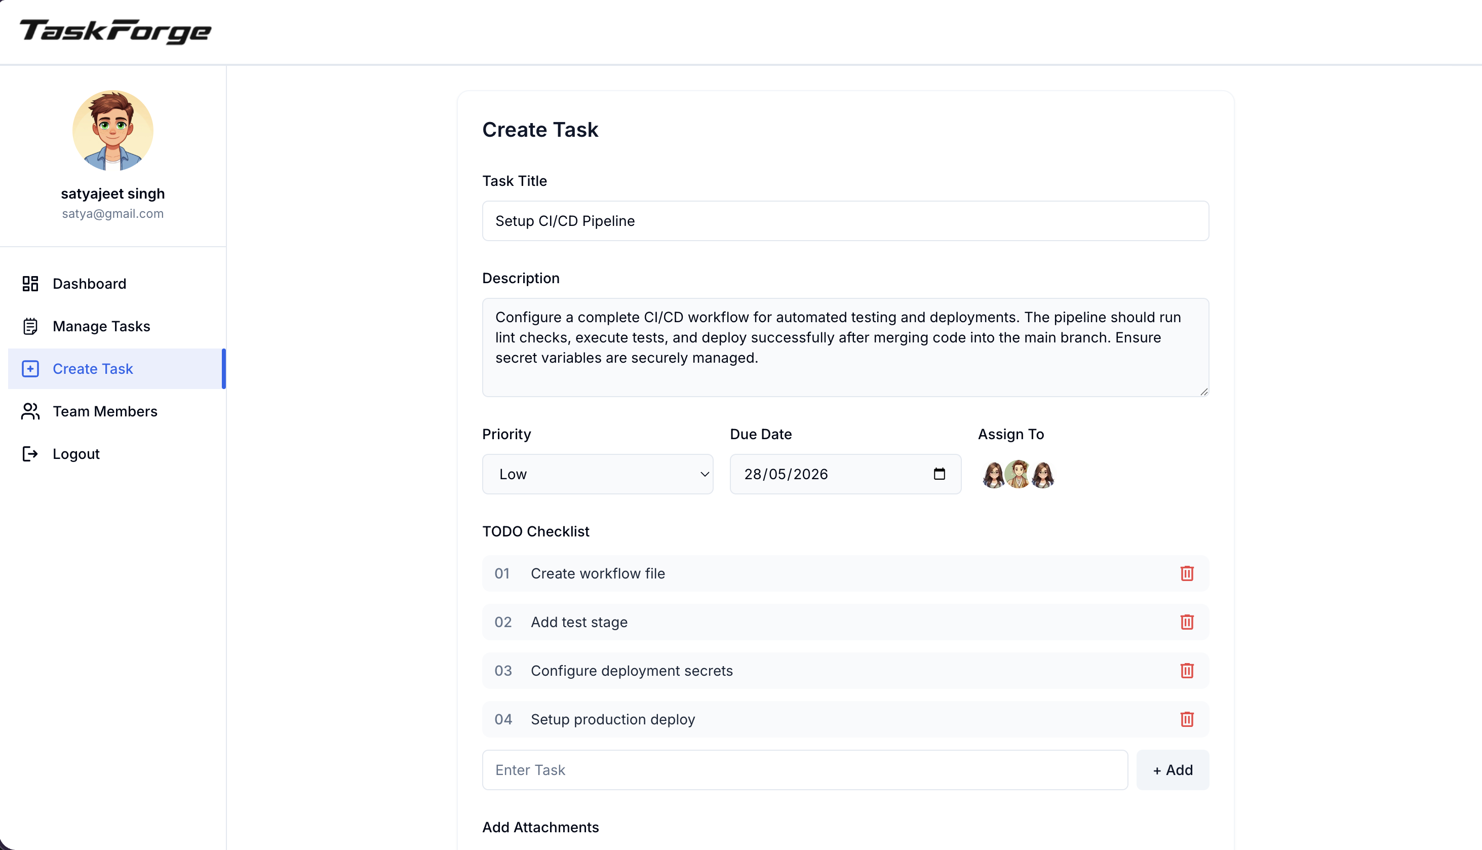Screen dimensions: 1482x850
Task: Click the TaskForge logo
Action: 115,31
